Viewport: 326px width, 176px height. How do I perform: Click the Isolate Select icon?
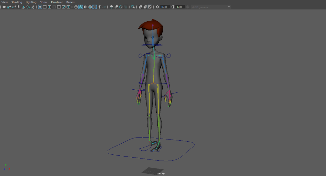click(x=133, y=7)
